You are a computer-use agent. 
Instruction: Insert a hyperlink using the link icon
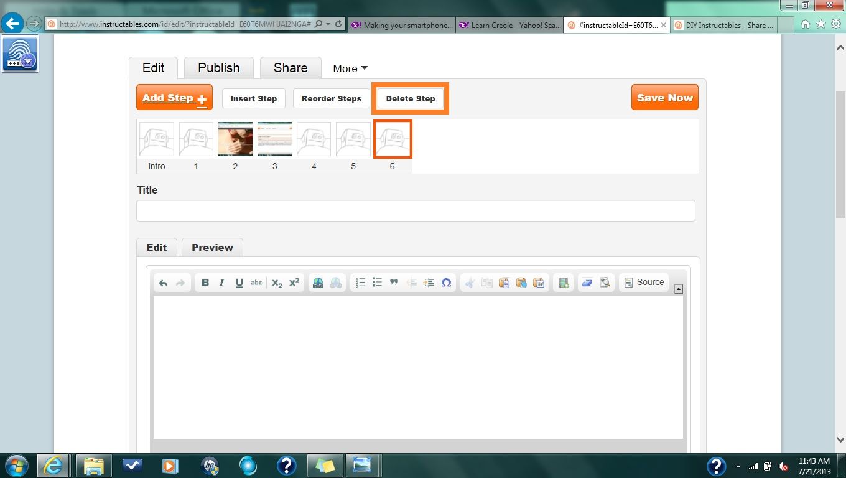pos(318,283)
